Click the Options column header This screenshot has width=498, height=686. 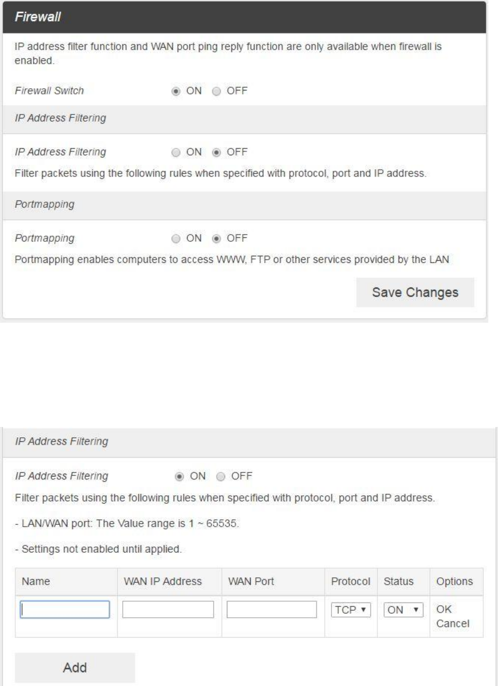click(x=454, y=582)
